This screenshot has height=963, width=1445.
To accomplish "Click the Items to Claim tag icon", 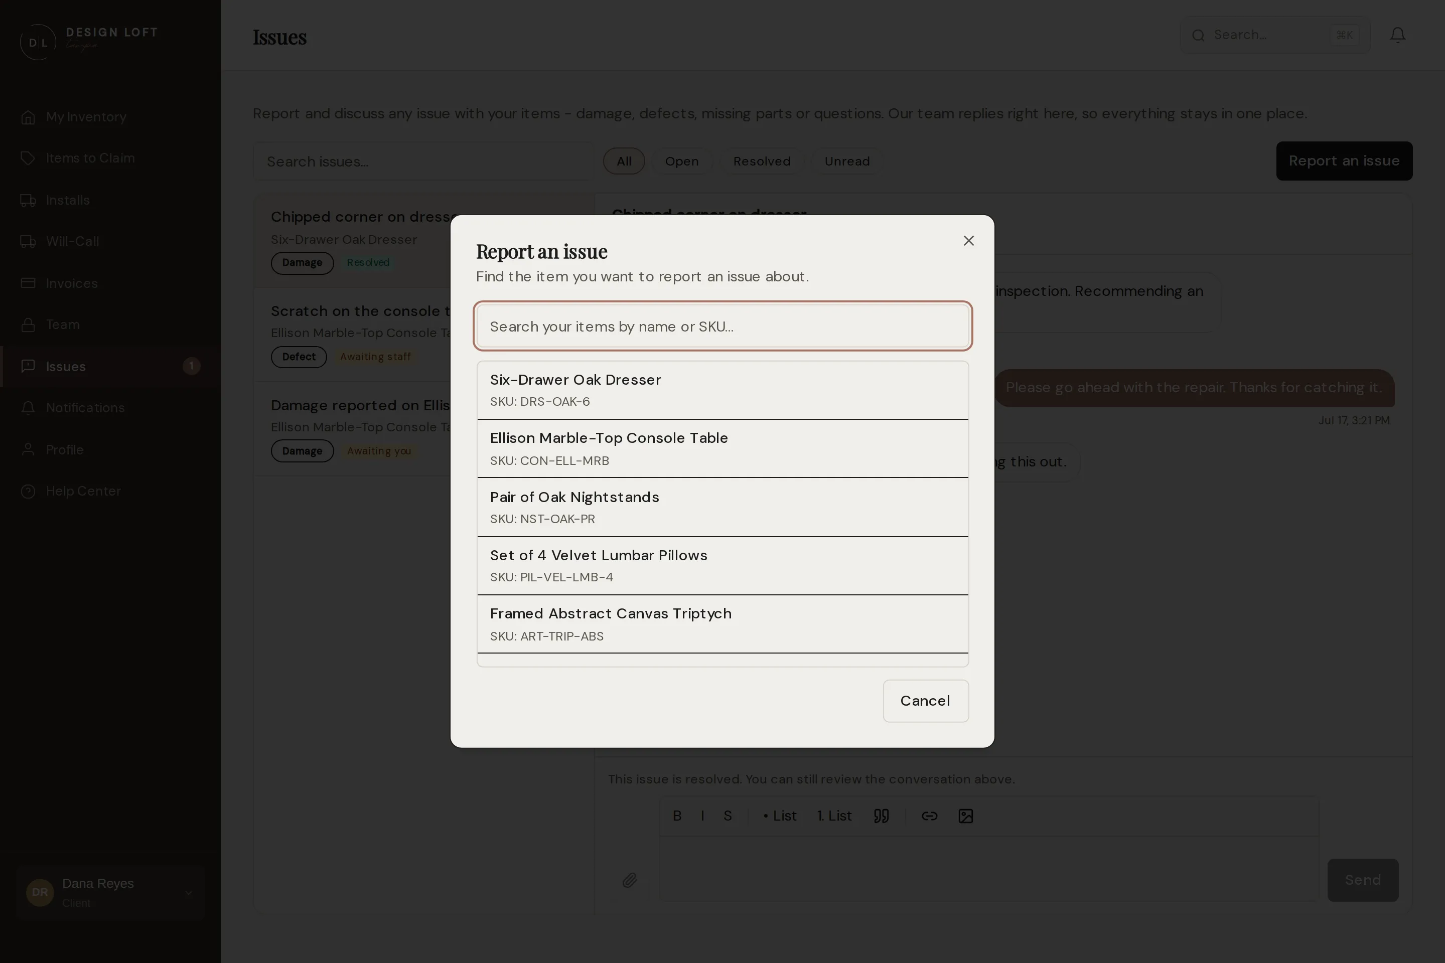I will pyautogui.click(x=28, y=158).
